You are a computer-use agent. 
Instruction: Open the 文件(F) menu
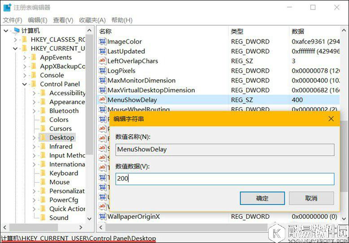pos(13,20)
